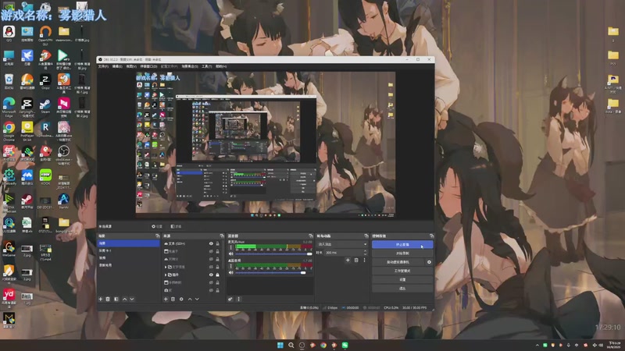625x351 pixels.
Task: Adjust volume slider of 桌面音频 channel
Action: pos(273,272)
